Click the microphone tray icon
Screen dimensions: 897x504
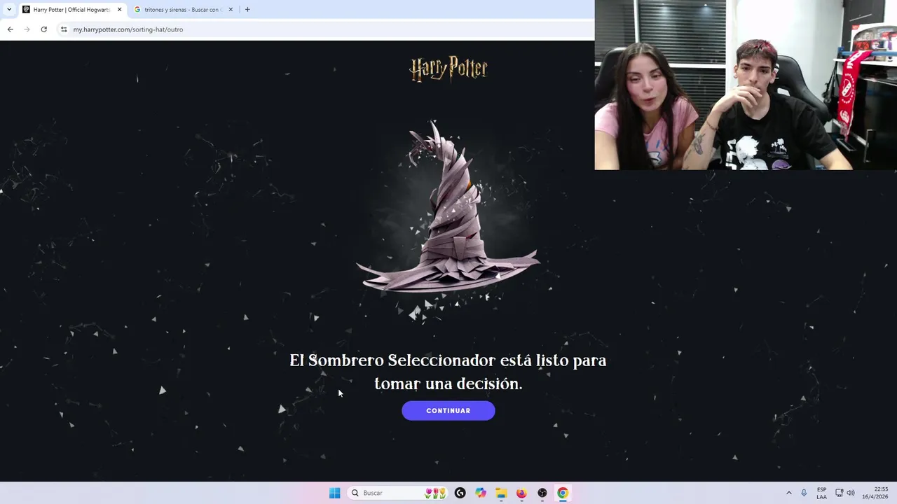coord(804,493)
